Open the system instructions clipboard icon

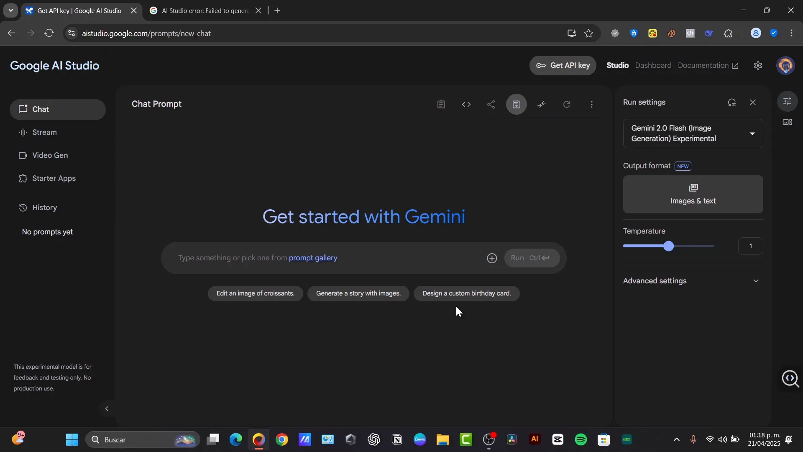point(441,104)
